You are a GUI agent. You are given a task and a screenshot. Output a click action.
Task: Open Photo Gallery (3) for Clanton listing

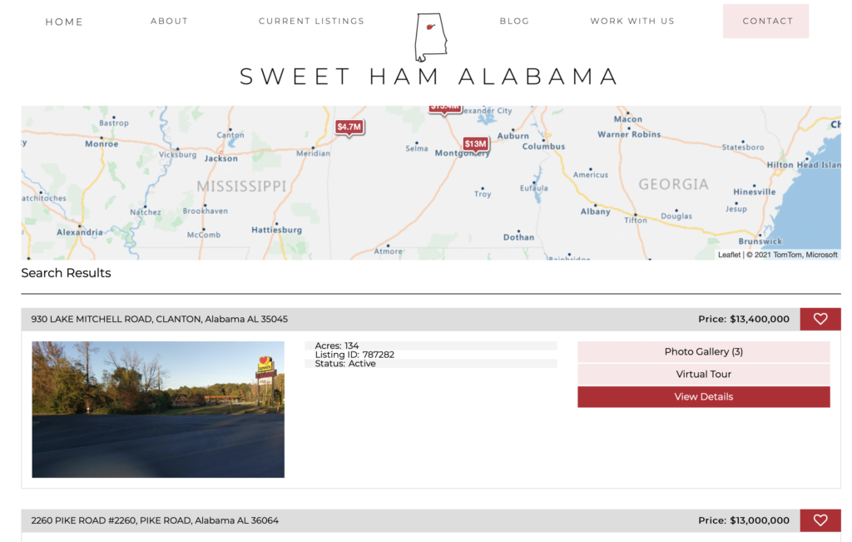[704, 351]
